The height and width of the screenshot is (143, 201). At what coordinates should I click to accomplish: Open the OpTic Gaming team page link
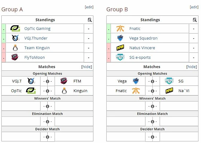pyautogui.click(x=37, y=29)
